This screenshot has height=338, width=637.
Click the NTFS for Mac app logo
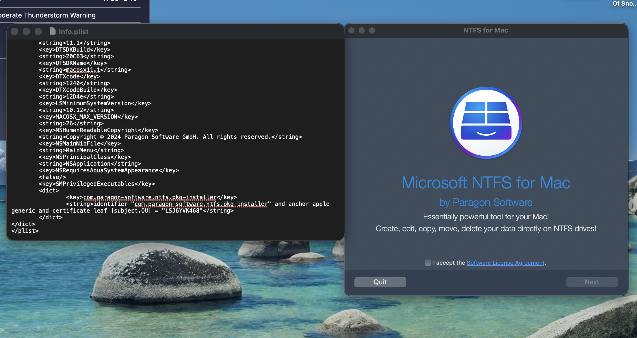tap(486, 123)
